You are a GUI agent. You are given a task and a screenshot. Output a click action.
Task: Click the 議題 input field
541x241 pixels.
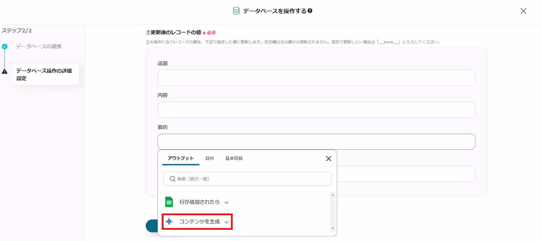tap(316, 78)
